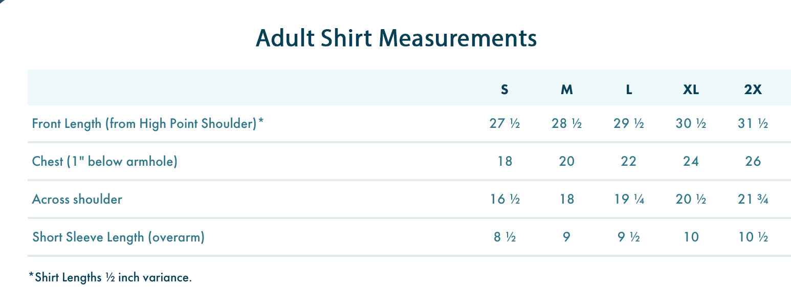791x308 pixels.
Task: Click the Adult Shirt Measurements heading
Action: tap(396, 38)
